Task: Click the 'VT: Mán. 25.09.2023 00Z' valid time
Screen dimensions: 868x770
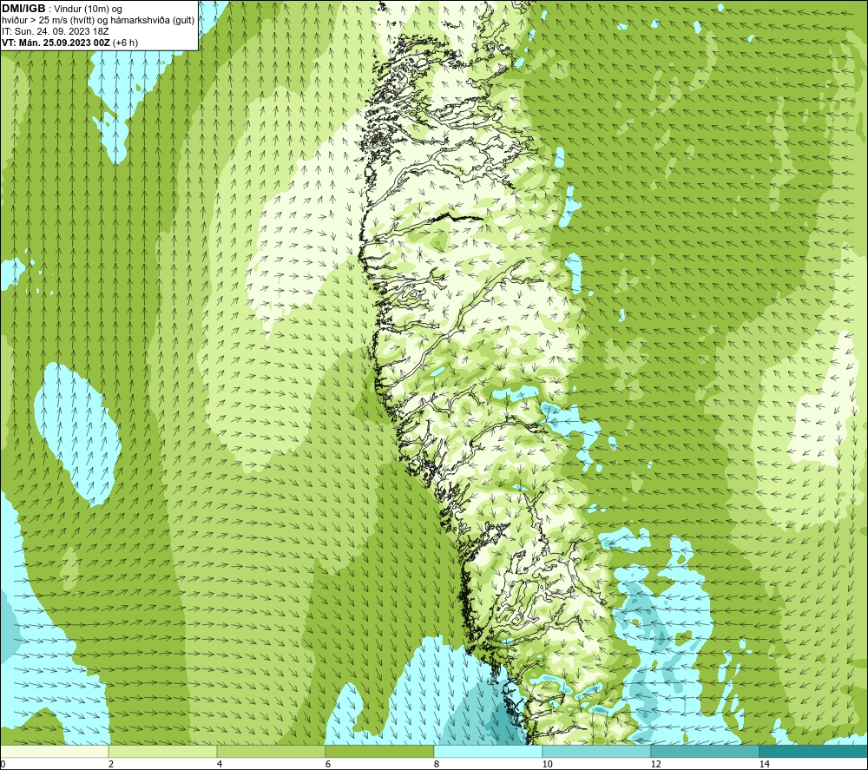Action: tap(56, 43)
